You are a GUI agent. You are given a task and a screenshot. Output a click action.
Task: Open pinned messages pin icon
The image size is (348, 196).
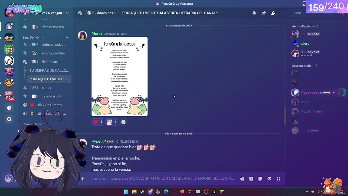264,13
